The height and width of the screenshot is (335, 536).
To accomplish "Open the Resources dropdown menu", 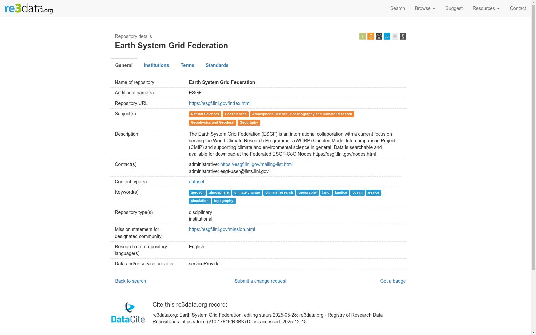I will tap(486, 8).
